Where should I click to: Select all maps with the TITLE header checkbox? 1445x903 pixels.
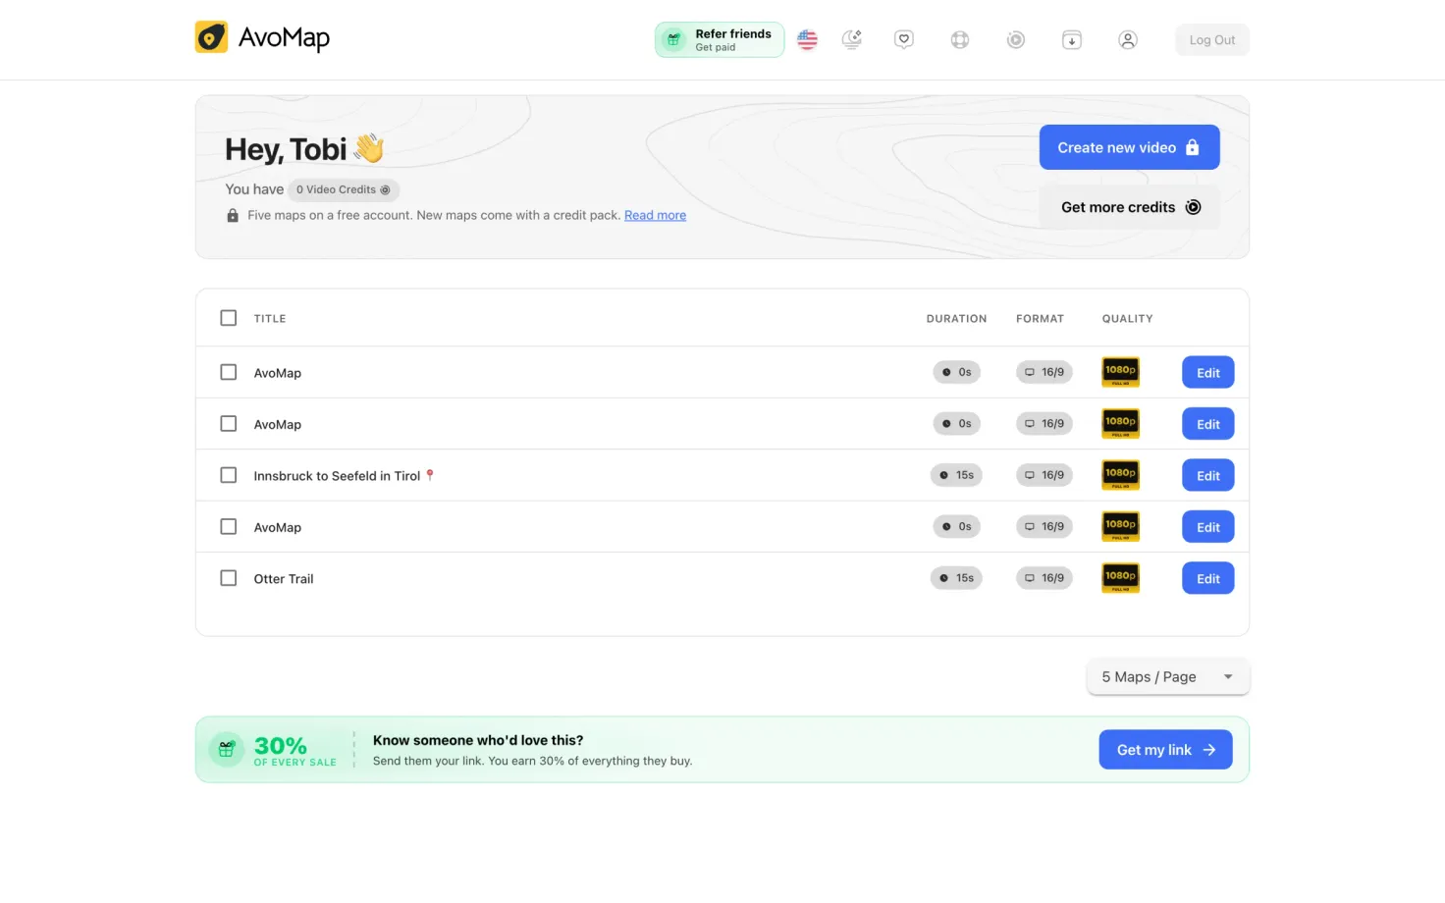coord(229,318)
